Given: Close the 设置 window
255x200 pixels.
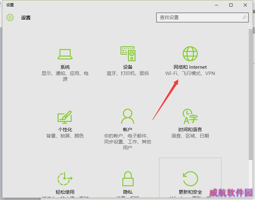Looking at the screenshot, I should point(245,5).
